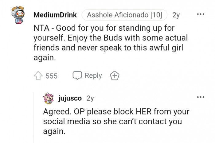215x143 pixels.
Task: Open the three-dot menu on jujusco's reply
Action: tap(201, 98)
